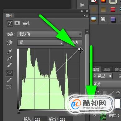Toggle visibility of 图层 0 layer
The height and width of the screenshot is (121, 121).
pyautogui.click(x=94, y=115)
